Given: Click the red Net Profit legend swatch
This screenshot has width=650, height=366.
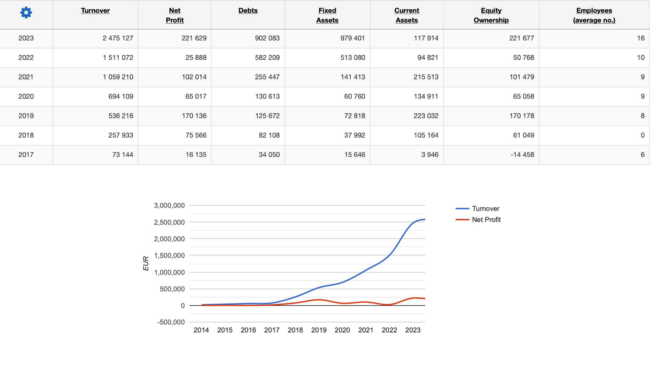Looking at the screenshot, I should [462, 220].
